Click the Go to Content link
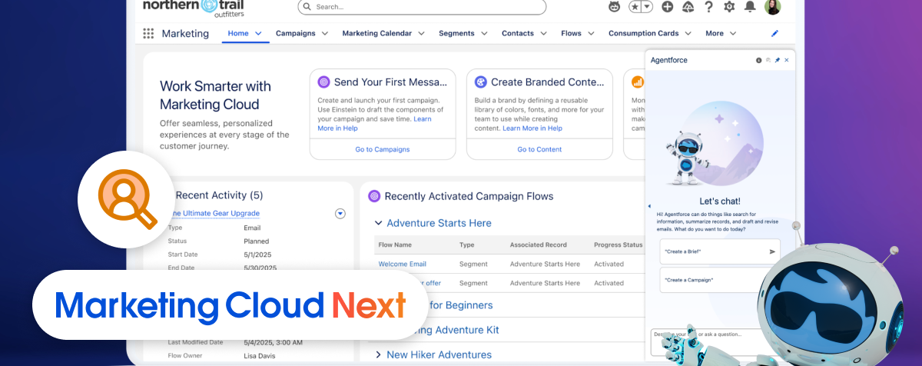922x366 pixels. coord(539,150)
